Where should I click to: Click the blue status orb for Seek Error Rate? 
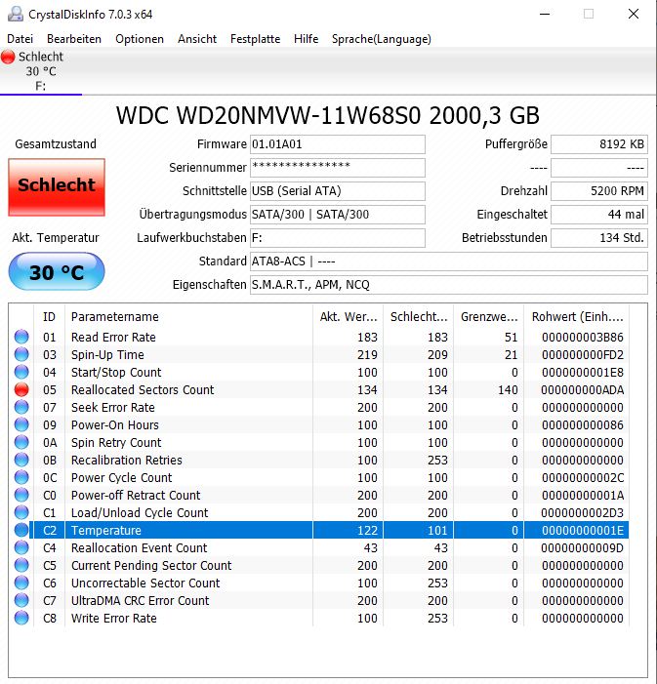click(x=21, y=407)
